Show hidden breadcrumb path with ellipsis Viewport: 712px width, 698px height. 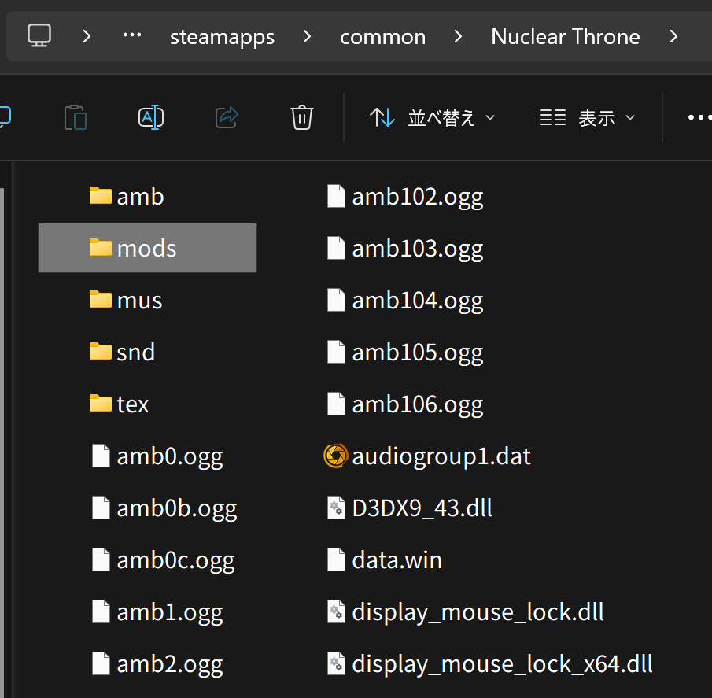[x=132, y=36]
